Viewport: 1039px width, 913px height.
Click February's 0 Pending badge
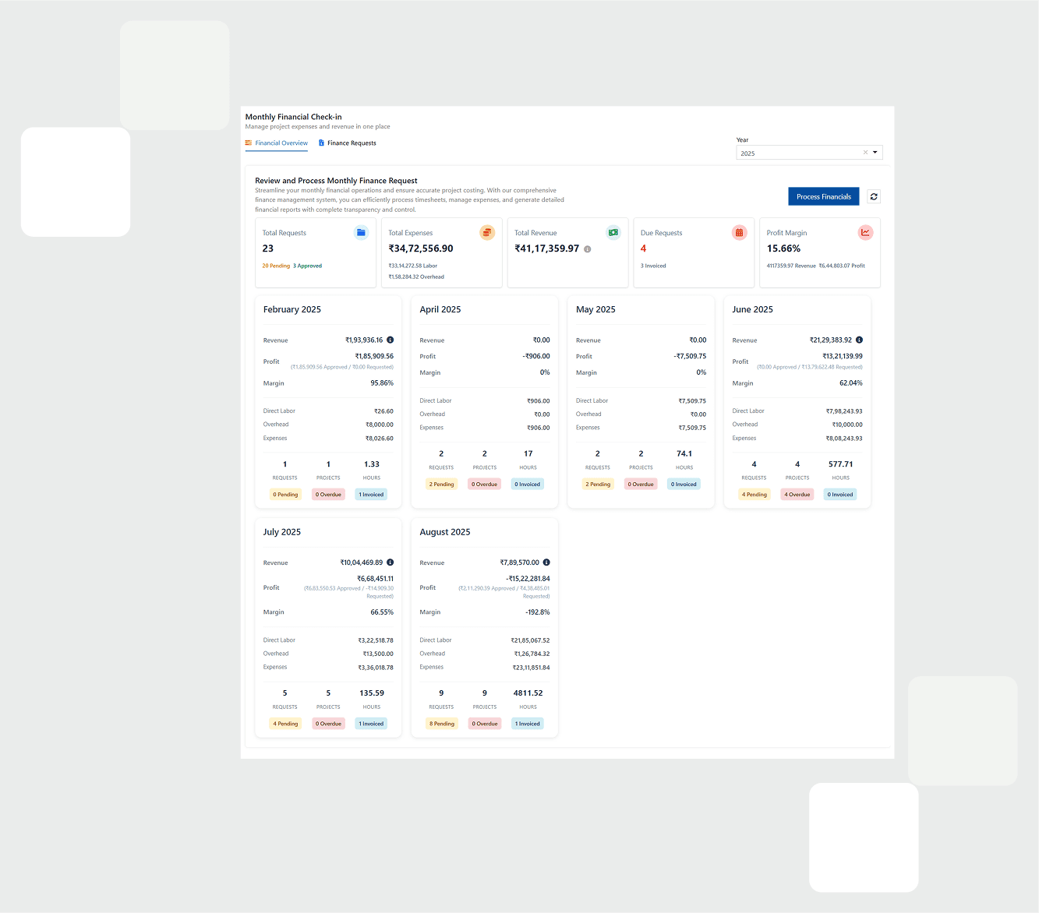[285, 495]
